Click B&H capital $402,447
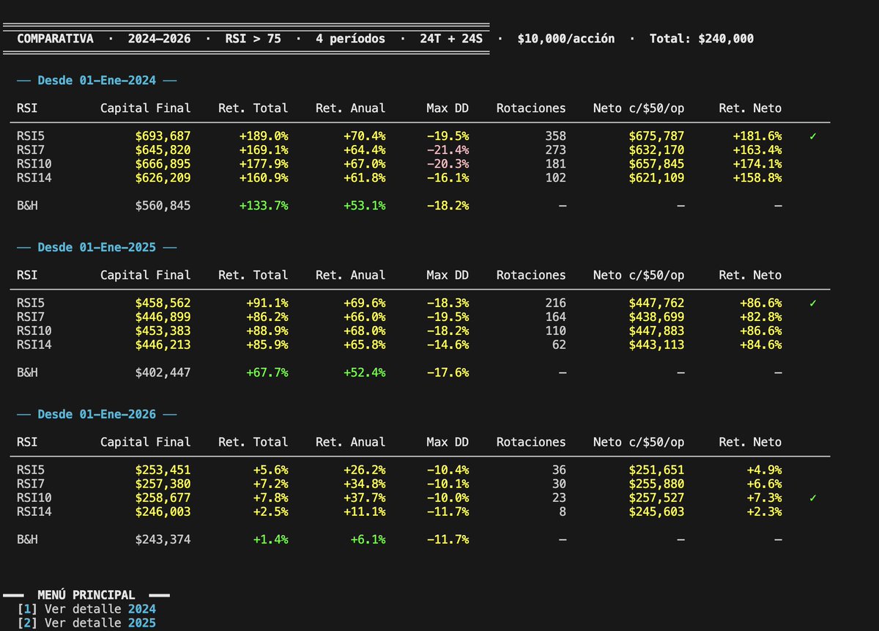Image resolution: width=879 pixels, height=631 pixels. (163, 372)
